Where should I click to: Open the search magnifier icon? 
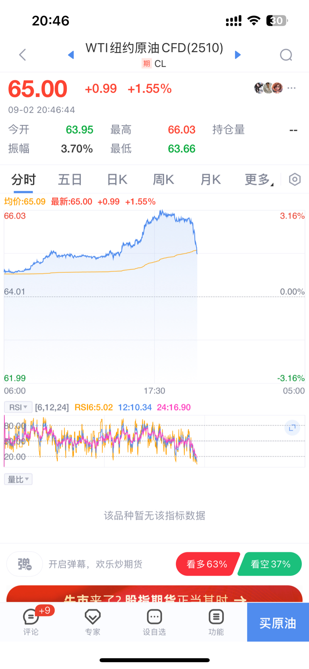tap(286, 55)
